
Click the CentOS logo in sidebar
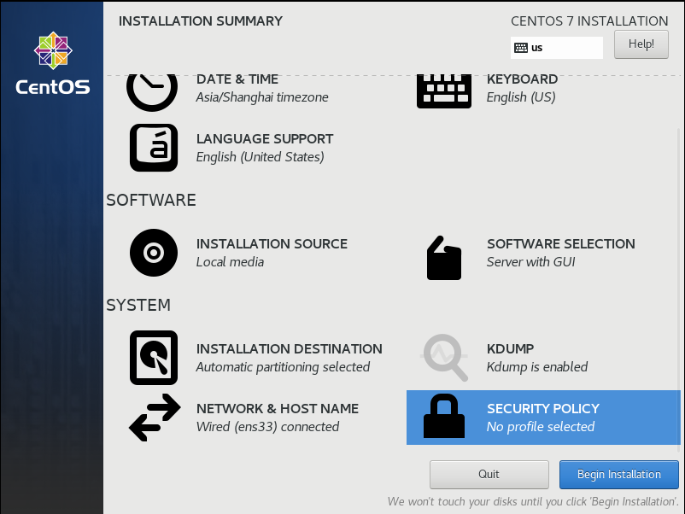53,63
